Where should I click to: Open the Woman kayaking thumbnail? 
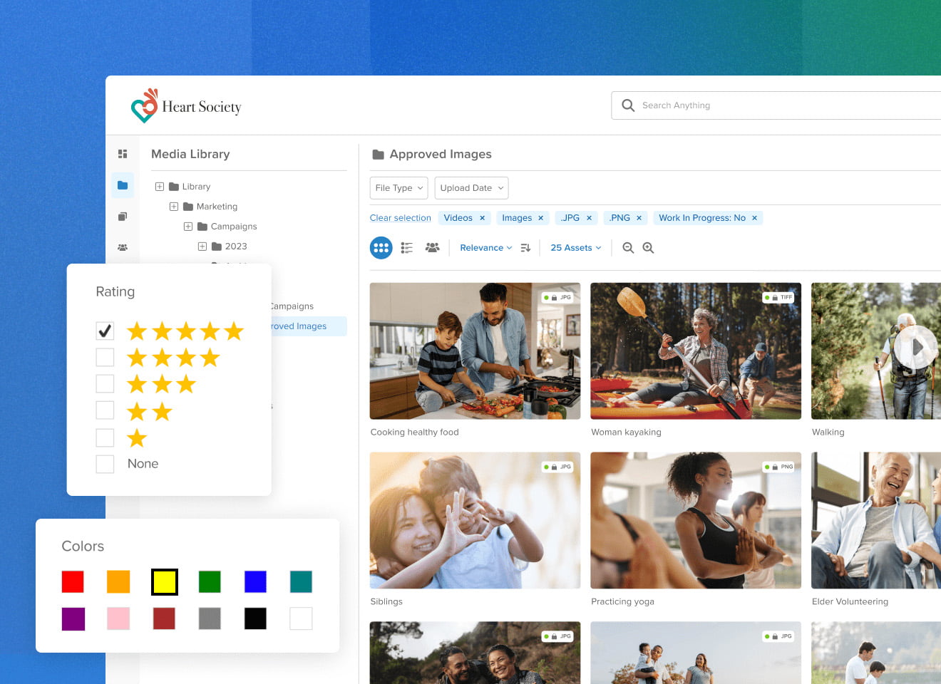click(x=695, y=351)
